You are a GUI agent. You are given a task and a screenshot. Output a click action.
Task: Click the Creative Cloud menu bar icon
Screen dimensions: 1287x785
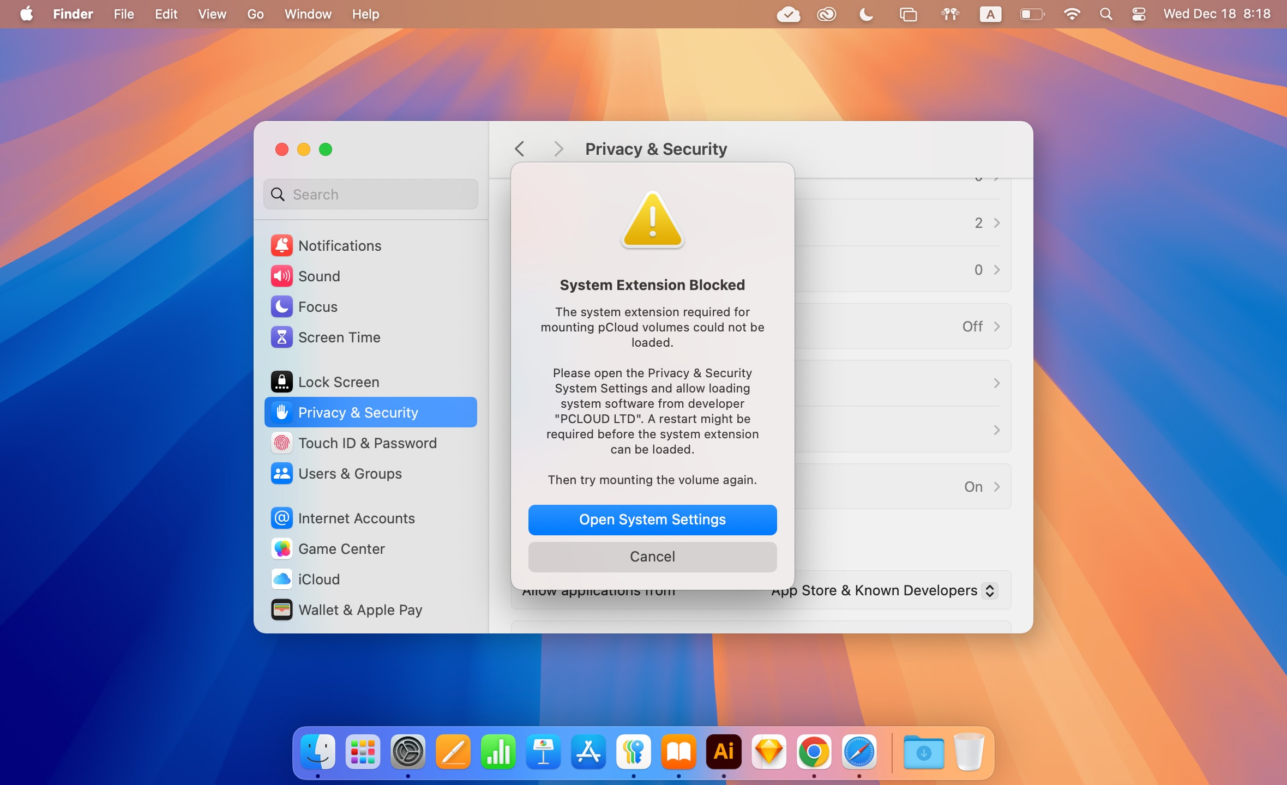tap(827, 14)
